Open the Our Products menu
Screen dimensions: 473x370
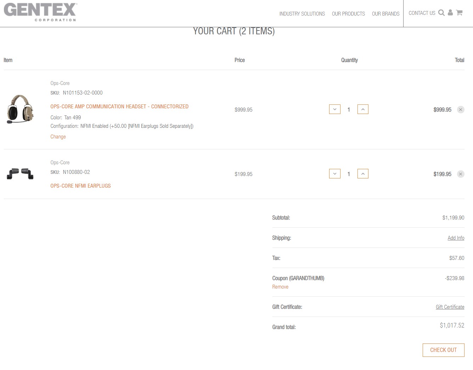click(348, 14)
